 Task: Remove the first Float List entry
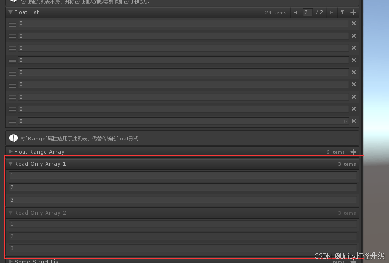(x=354, y=23)
